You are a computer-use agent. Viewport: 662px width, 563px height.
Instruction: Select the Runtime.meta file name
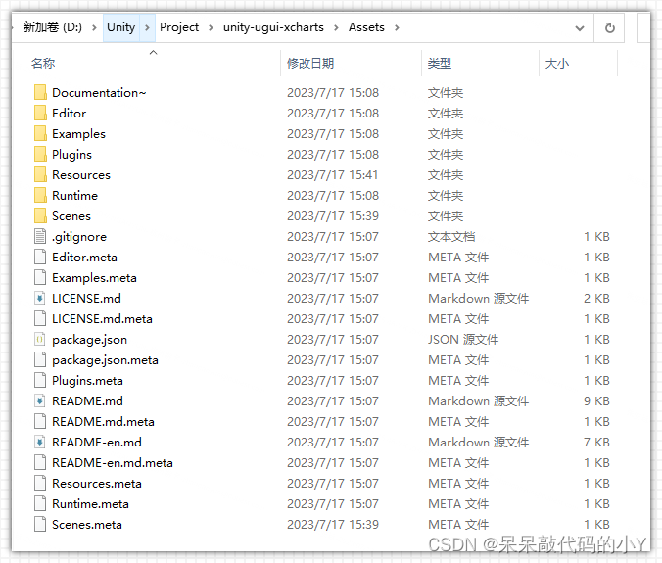click(90, 504)
